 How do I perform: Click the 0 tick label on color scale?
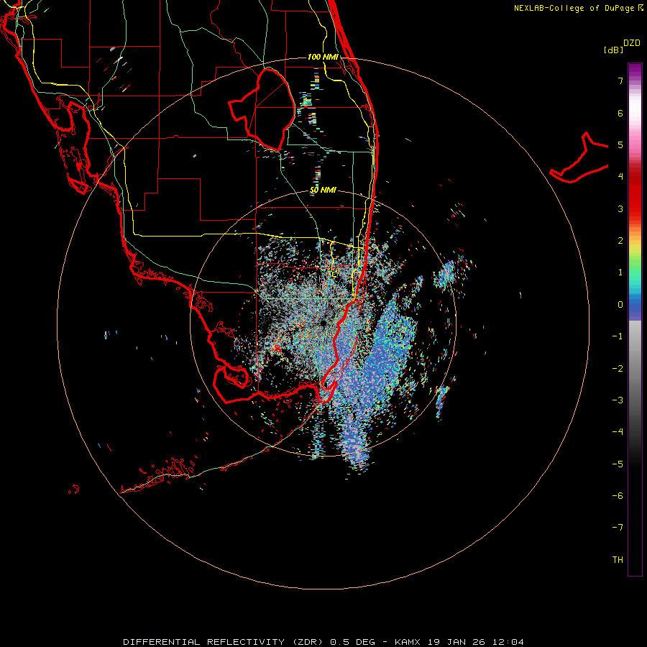pyautogui.click(x=620, y=305)
